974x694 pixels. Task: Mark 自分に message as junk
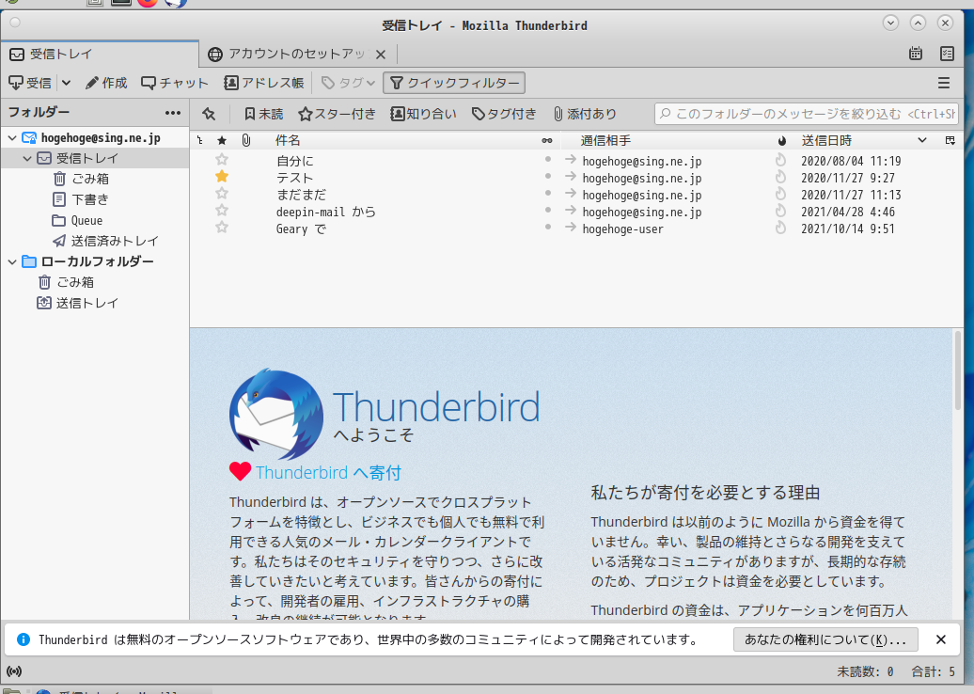(x=781, y=160)
